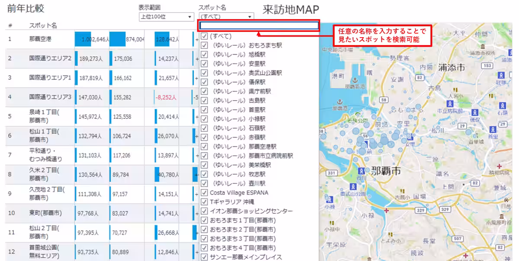Uncheck the (すべて) checkbox in the spot list
Viewport: 519px width, 261px height.
[x=204, y=35]
